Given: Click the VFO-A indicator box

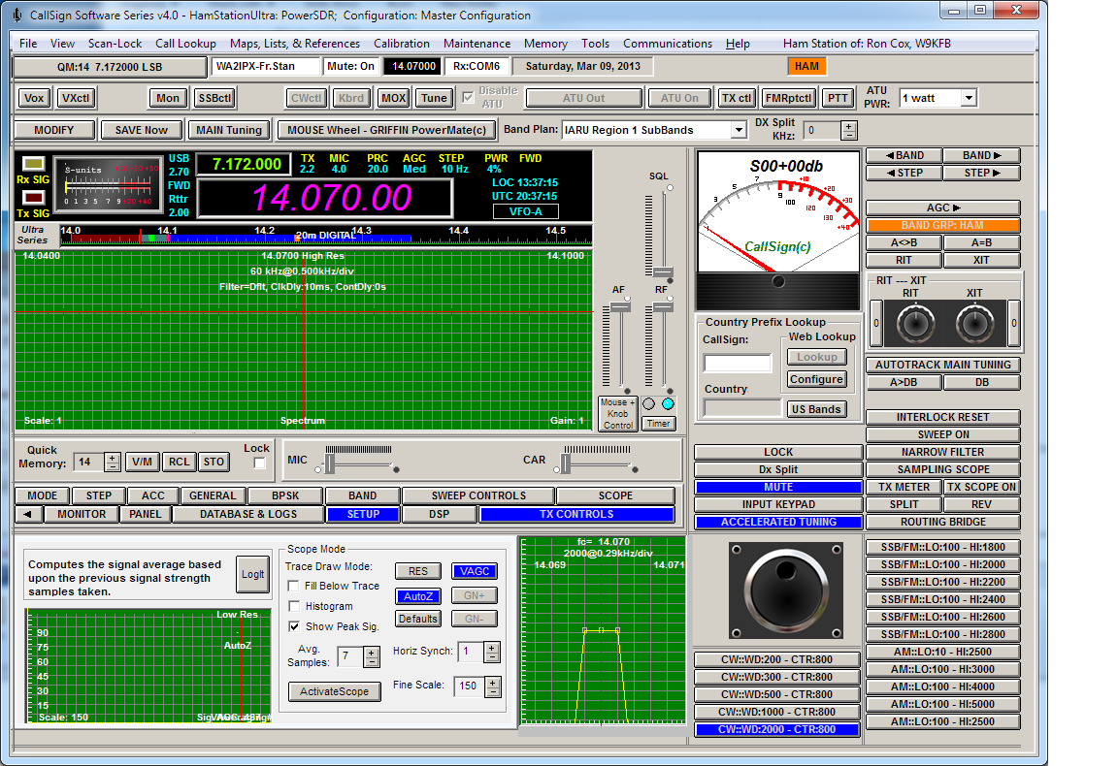Looking at the screenshot, I should (525, 211).
